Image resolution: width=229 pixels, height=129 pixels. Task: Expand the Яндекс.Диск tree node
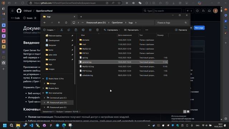(43, 89)
